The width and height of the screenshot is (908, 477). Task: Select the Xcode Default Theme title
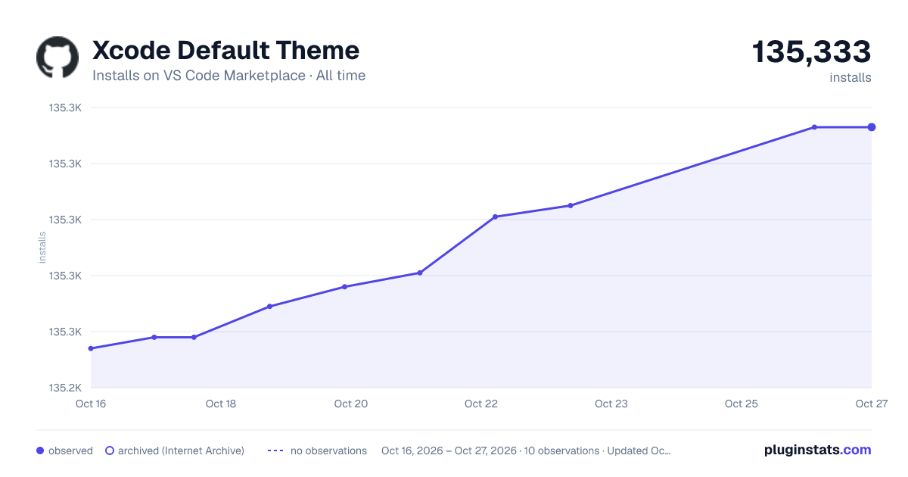click(x=225, y=51)
